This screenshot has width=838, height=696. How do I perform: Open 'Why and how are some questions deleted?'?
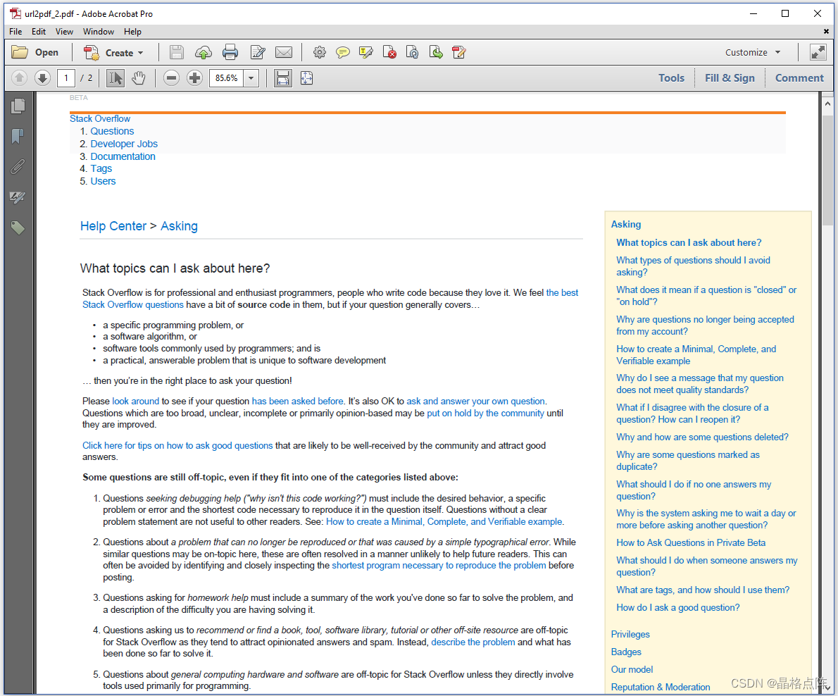coord(702,437)
